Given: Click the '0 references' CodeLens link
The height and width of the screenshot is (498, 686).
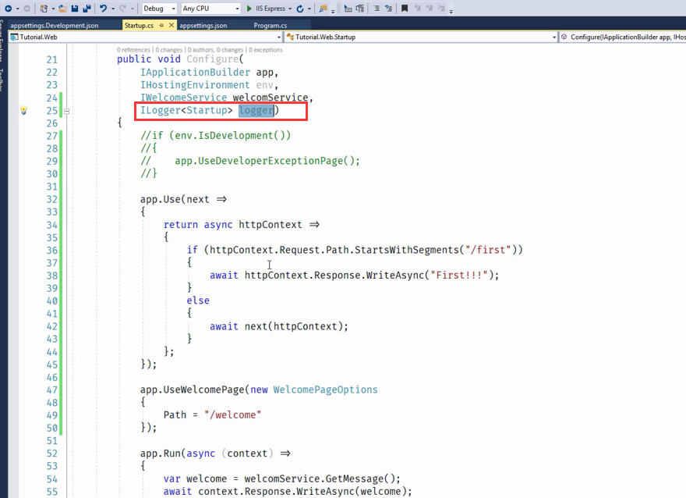Looking at the screenshot, I should point(133,49).
